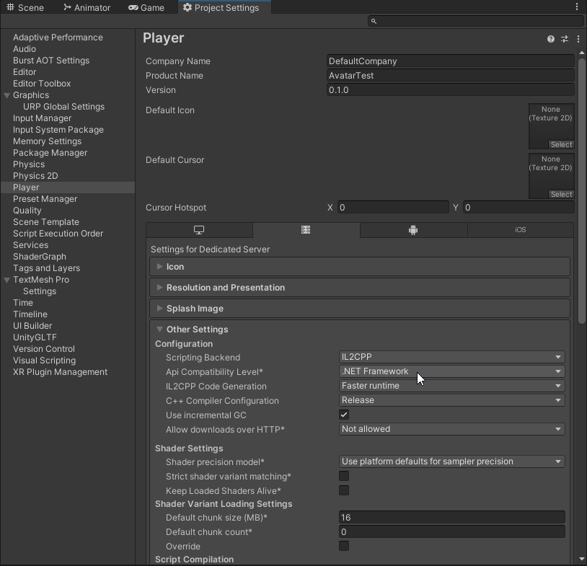Check the Keep Loaded Shaders Alive box

344,491
